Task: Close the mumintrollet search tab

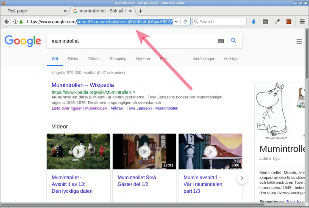Action: tap(130, 11)
